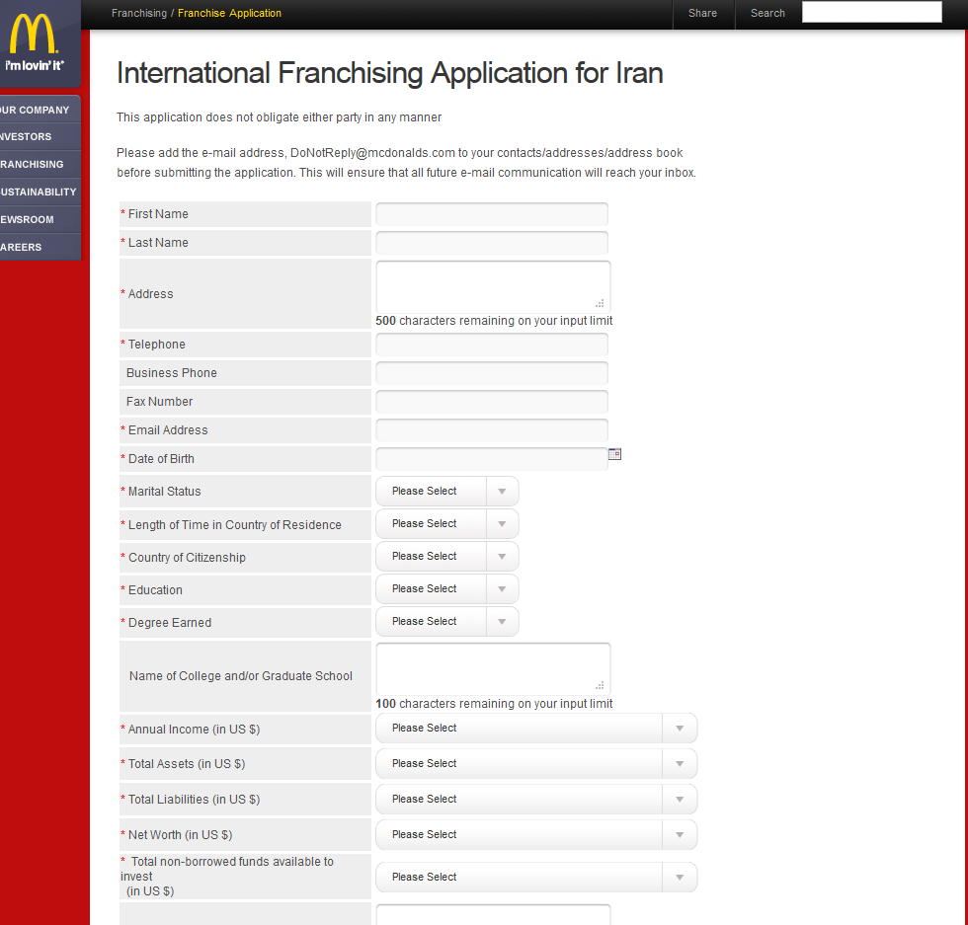Click the page heading 'International Franchising Application for Iran'
The image size is (968, 925).
[389, 73]
